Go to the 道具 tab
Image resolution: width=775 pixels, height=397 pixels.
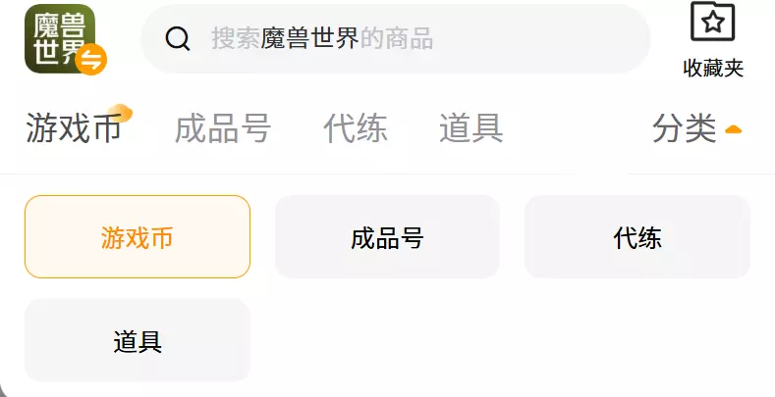coord(471,128)
